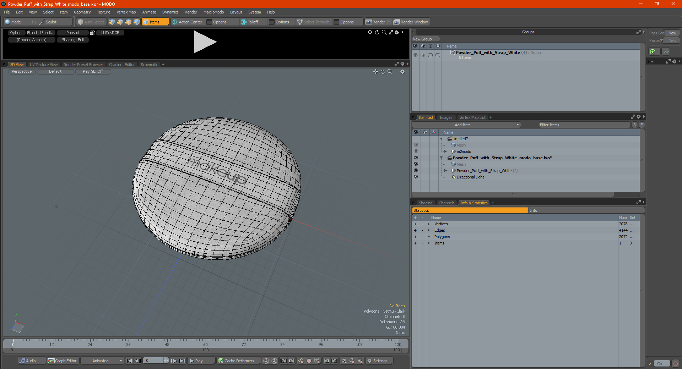Expand the Vertices statistics row
Image resolution: width=682 pixels, height=369 pixels.
(x=429, y=224)
